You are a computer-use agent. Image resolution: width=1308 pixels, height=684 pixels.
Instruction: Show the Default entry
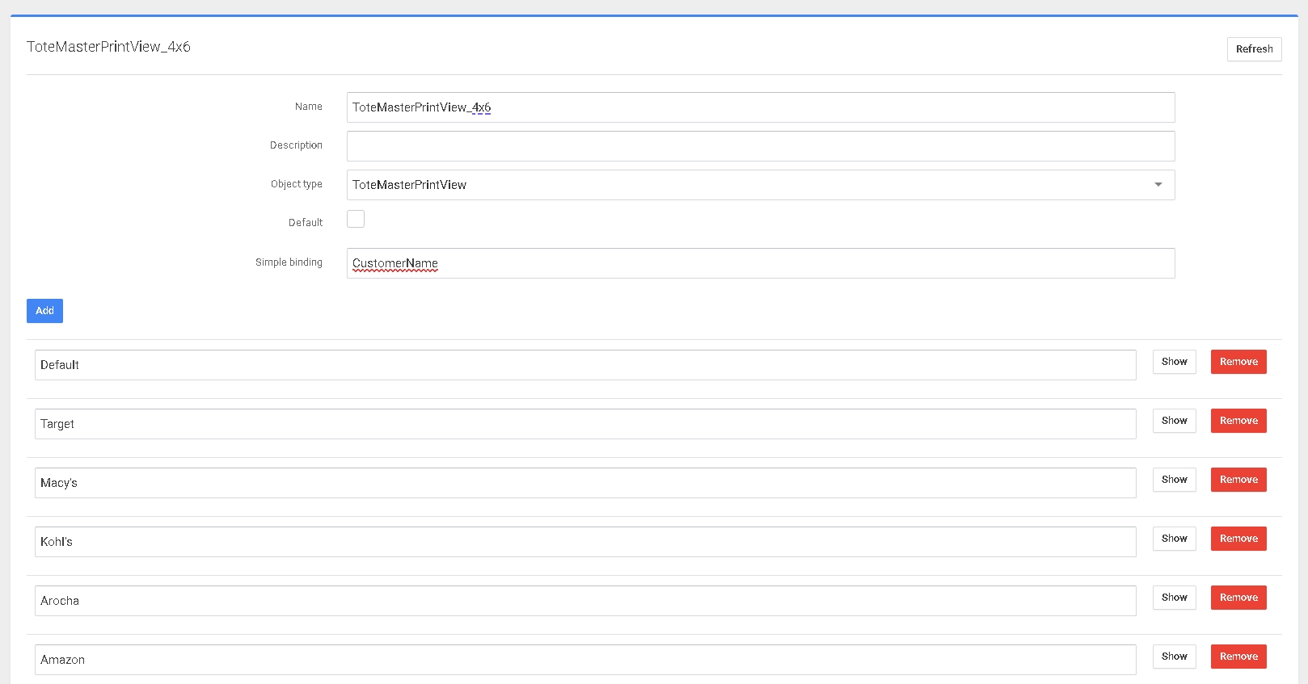tap(1174, 362)
